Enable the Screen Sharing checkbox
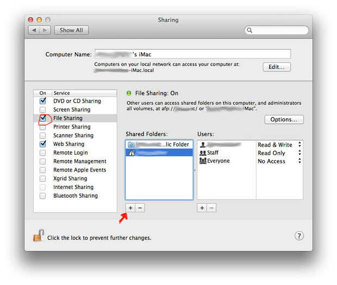Screen dimensions: 337x285 (43, 110)
